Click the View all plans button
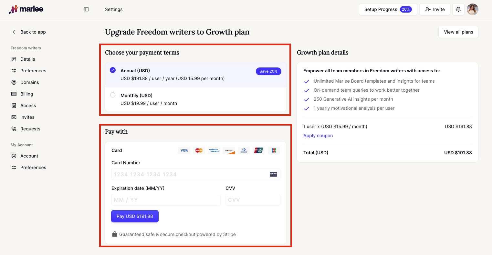 [x=458, y=32]
